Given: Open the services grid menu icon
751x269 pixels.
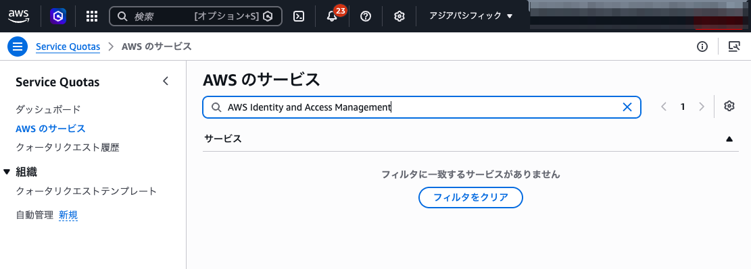Looking at the screenshot, I should point(91,16).
